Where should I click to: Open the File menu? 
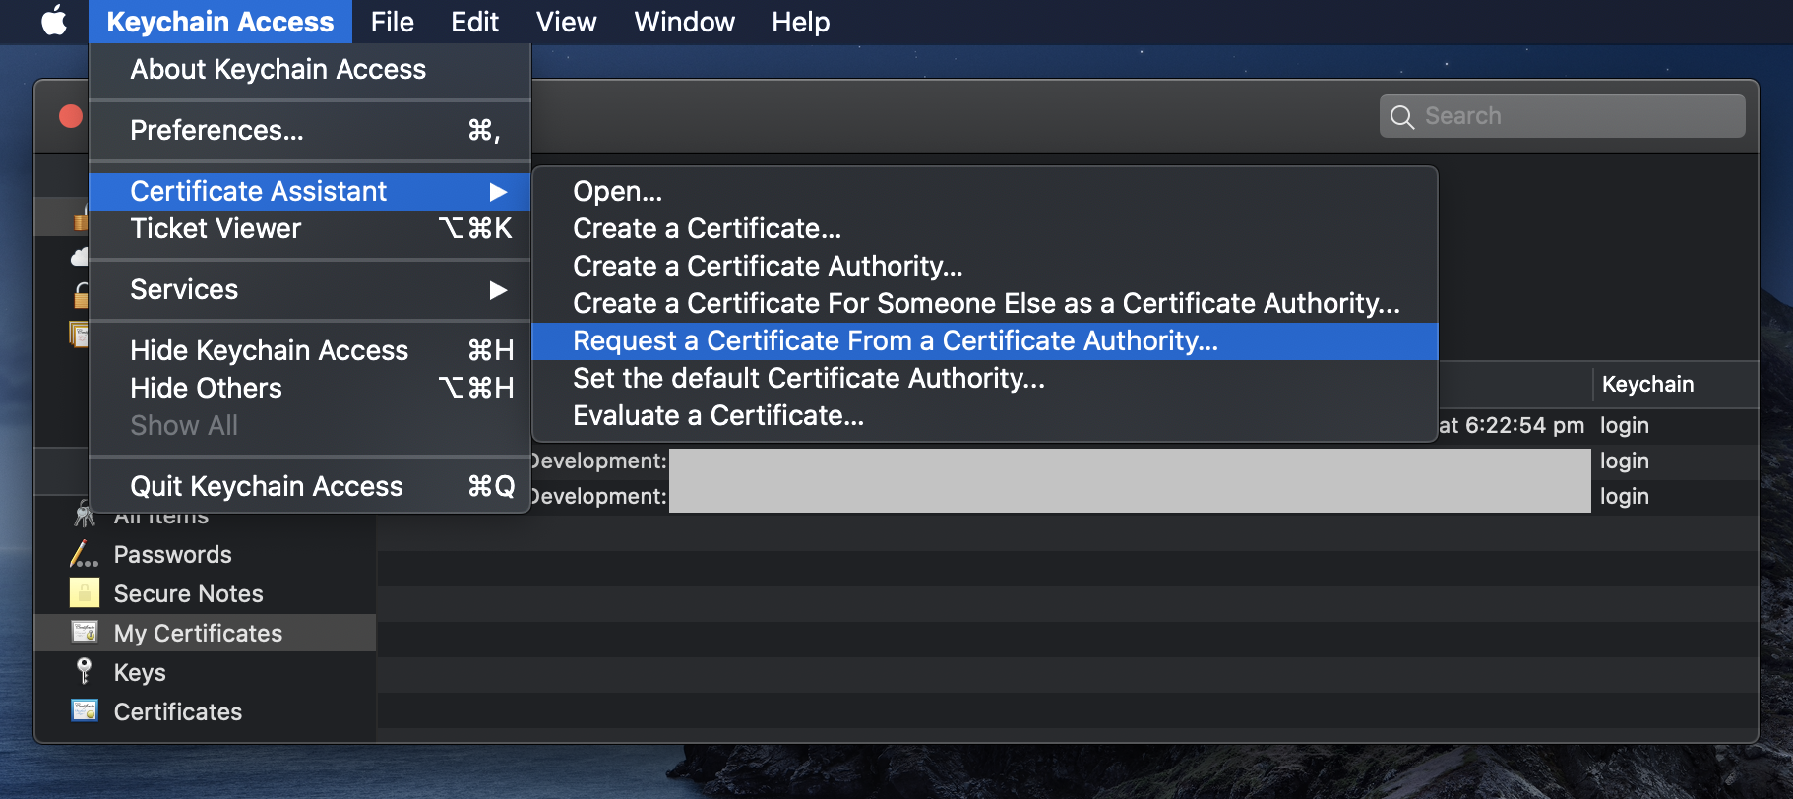(392, 22)
